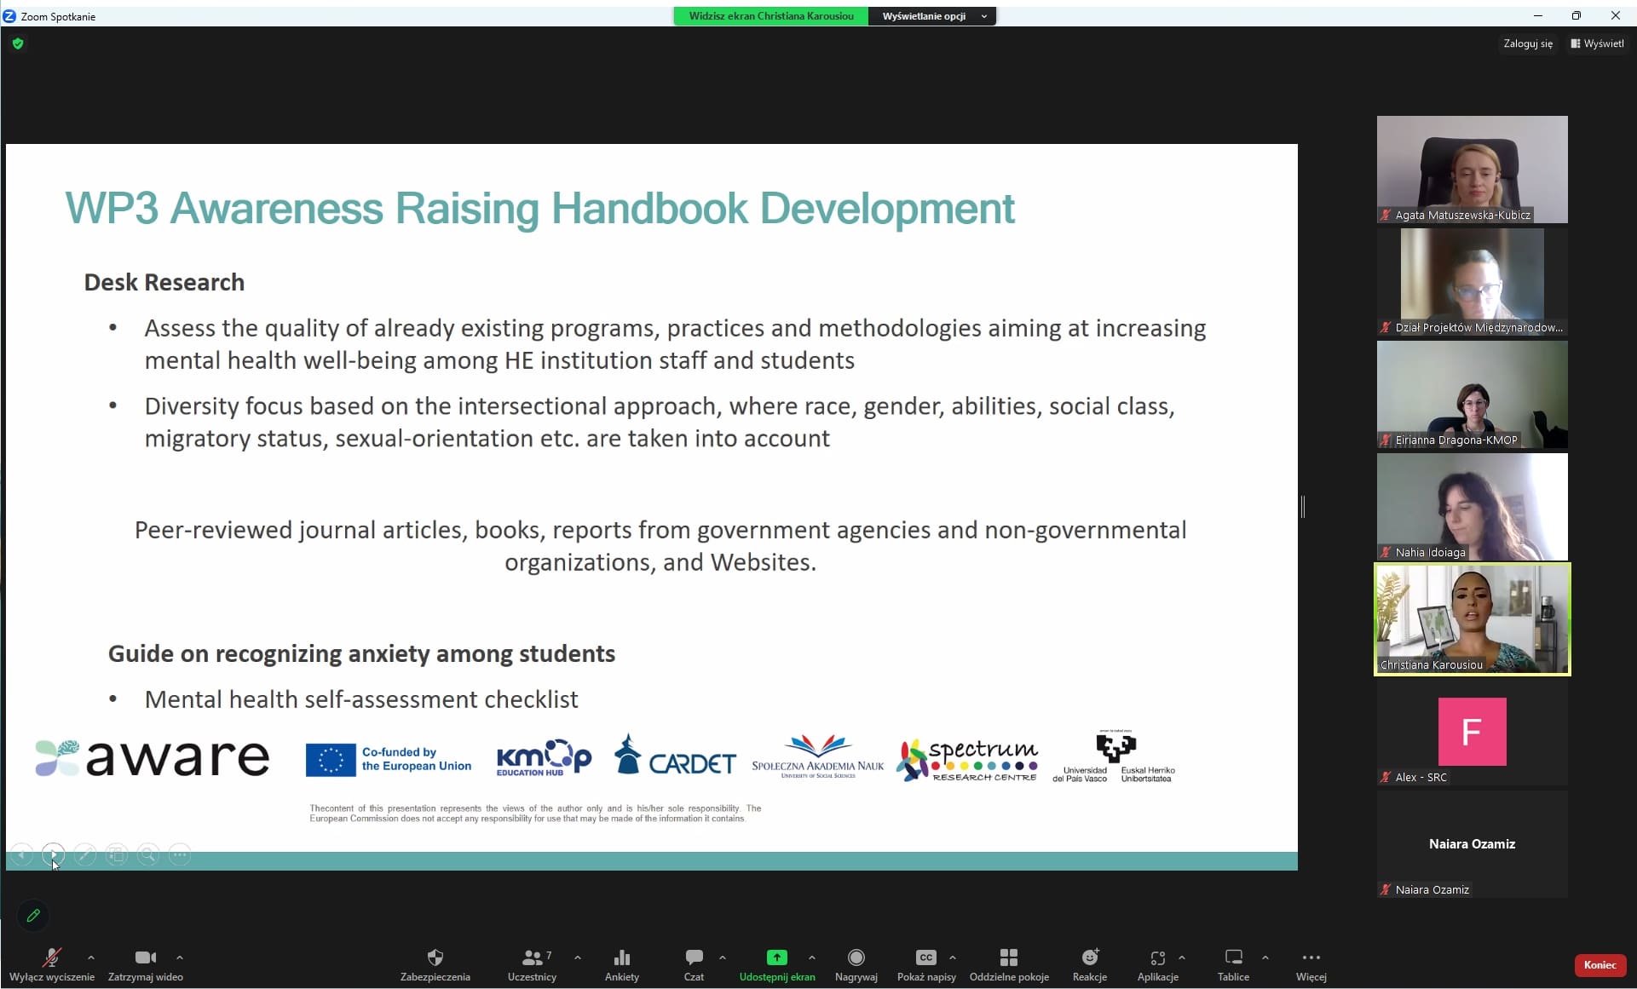Select Dział Projektów Międzynarodow... video thumbnail
This screenshot has width=1637, height=989.
(1472, 282)
